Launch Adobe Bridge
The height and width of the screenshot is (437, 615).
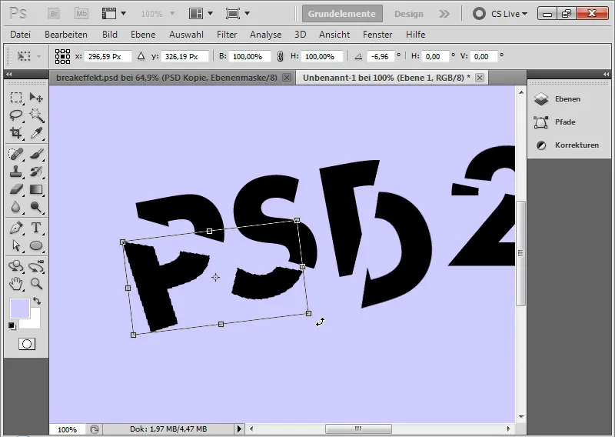click(54, 14)
